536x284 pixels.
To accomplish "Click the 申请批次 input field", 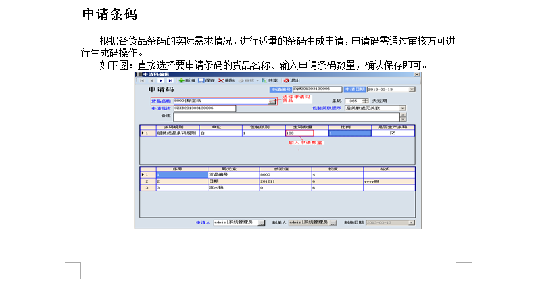I will (x=204, y=108).
